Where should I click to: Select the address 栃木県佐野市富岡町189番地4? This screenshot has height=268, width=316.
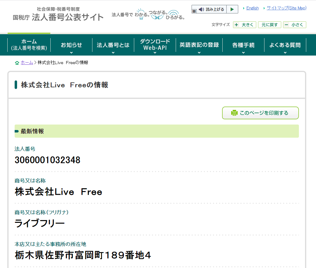(83, 255)
